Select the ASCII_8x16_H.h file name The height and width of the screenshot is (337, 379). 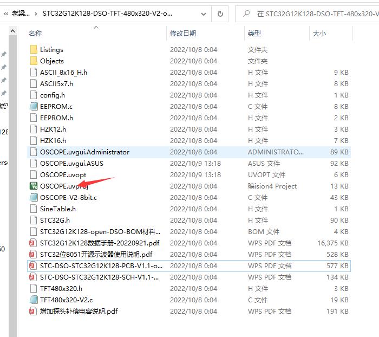tap(63, 73)
